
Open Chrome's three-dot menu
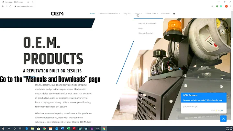coord(230,6)
